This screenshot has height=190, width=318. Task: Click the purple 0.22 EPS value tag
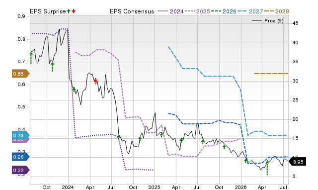(21, 170)
